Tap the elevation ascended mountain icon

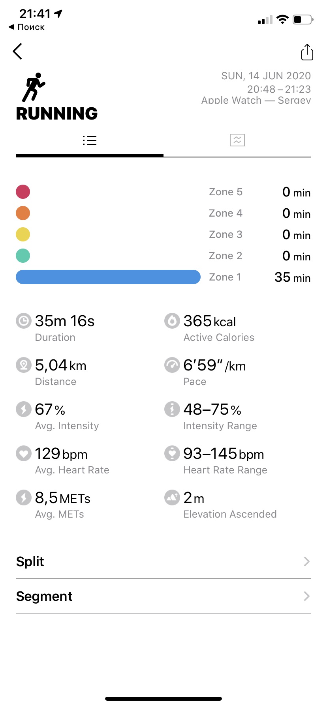[172, 498]
